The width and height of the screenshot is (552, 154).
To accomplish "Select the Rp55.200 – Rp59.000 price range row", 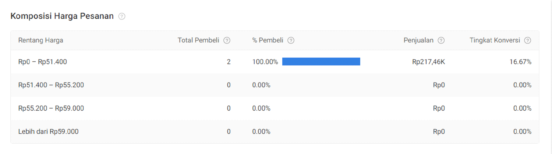I will [51, 109].
